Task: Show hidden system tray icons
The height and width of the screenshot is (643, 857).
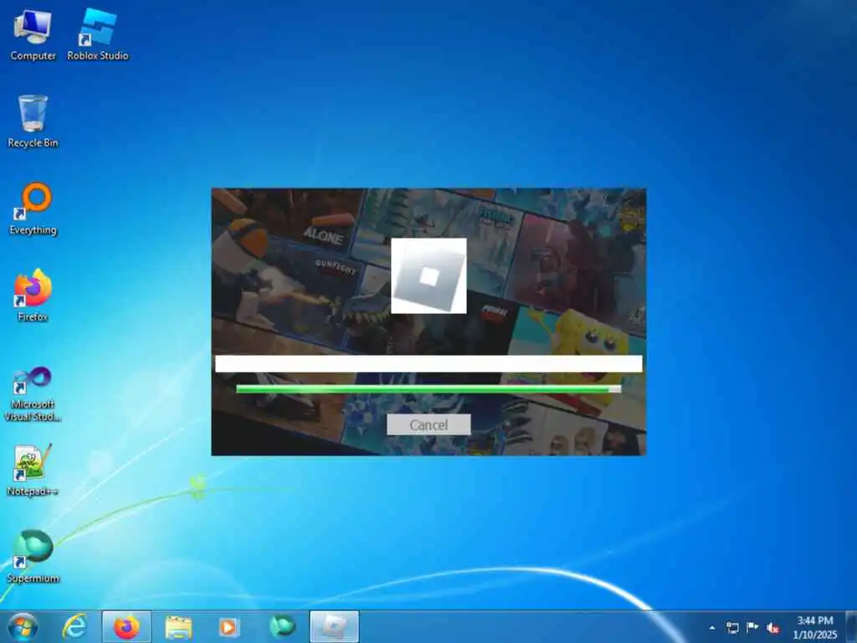Action: [x=712, y=628]
